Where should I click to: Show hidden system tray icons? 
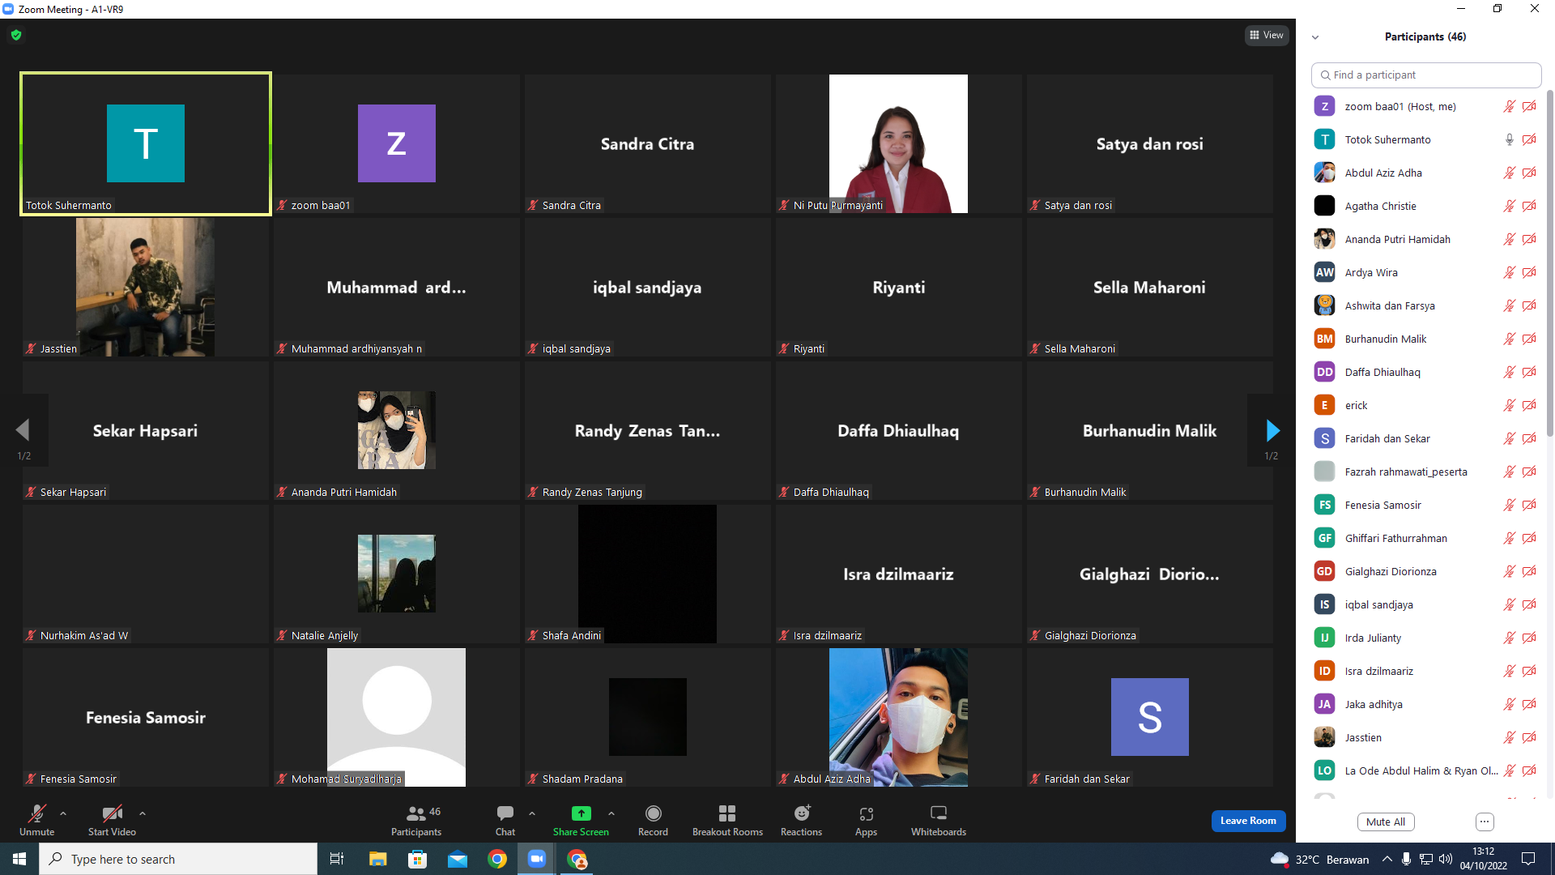coord(1387,859)
